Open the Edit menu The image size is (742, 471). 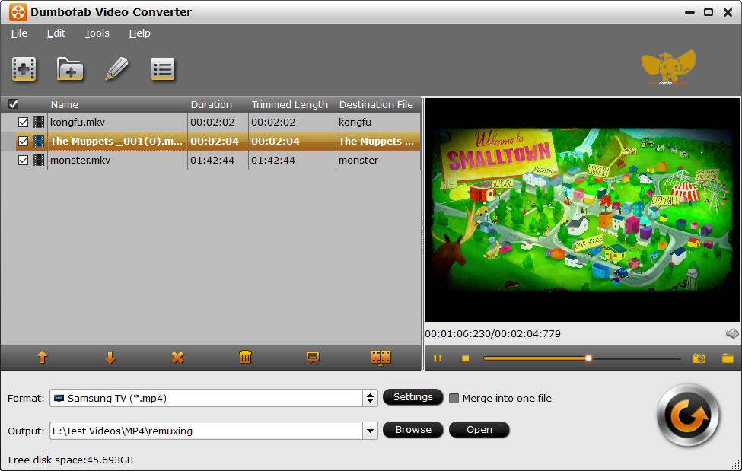point(56,33)
